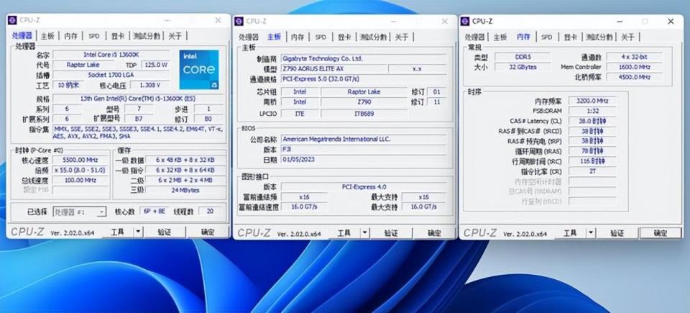690x313 pixels.
Task: Open the SPD tab in the left window
Action: (x=94, y=36)
